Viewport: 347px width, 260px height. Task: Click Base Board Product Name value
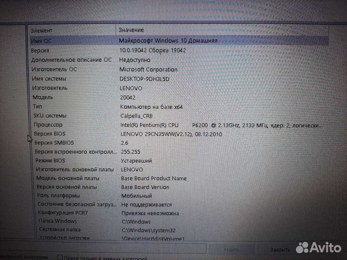point(154,179)
